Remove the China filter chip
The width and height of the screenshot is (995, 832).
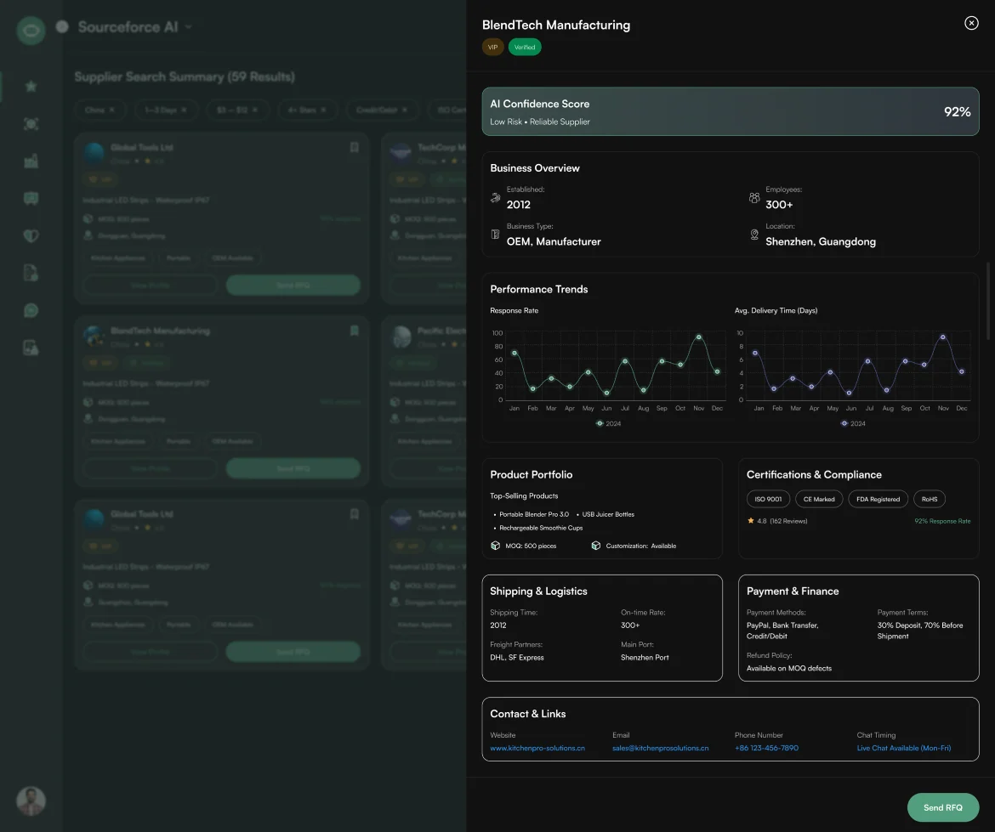click(112, 110)
